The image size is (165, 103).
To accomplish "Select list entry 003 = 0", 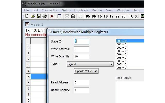I will click(x=130, y=51).
